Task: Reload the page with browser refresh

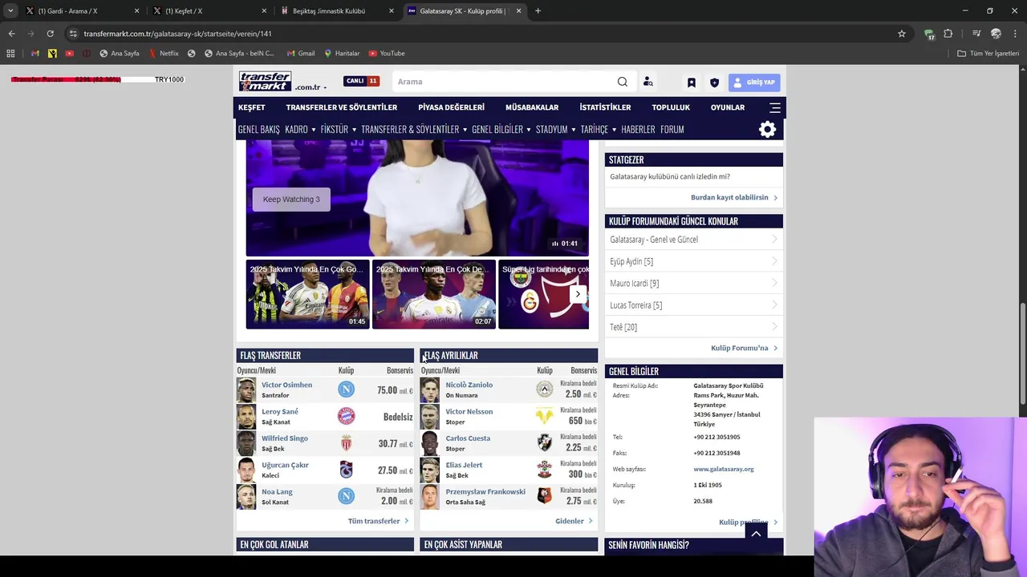Action: tap(50, 34)
